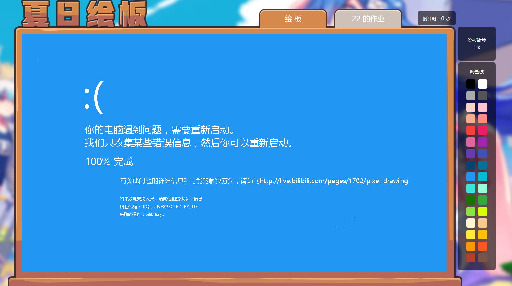The height and width of the screenshot is (286, 512).
Task: Pick the indigo blue swatch below purple
Action: 483,154
